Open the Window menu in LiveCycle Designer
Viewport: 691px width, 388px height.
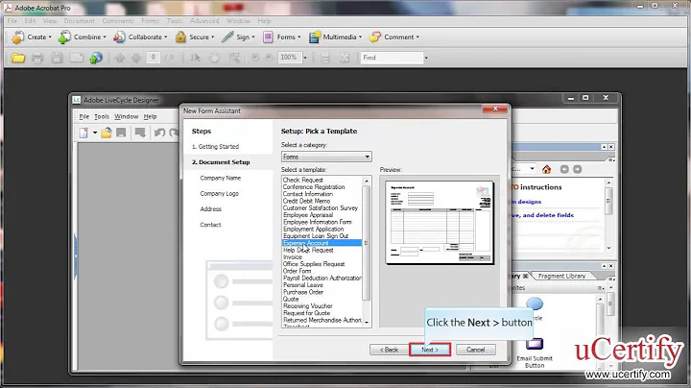(x=126, y=116)
